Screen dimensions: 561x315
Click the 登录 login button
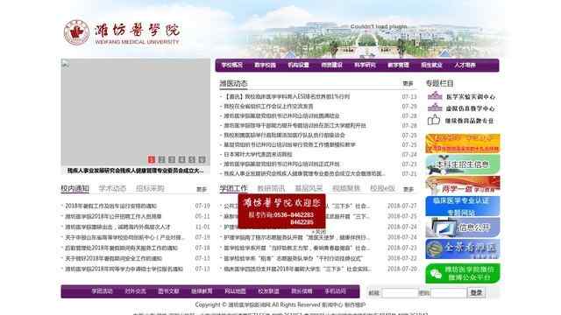click(x=476, y=292)
